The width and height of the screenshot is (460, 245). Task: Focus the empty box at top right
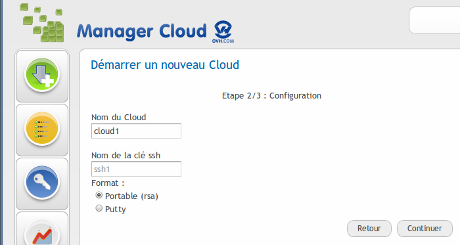(434, 20)
